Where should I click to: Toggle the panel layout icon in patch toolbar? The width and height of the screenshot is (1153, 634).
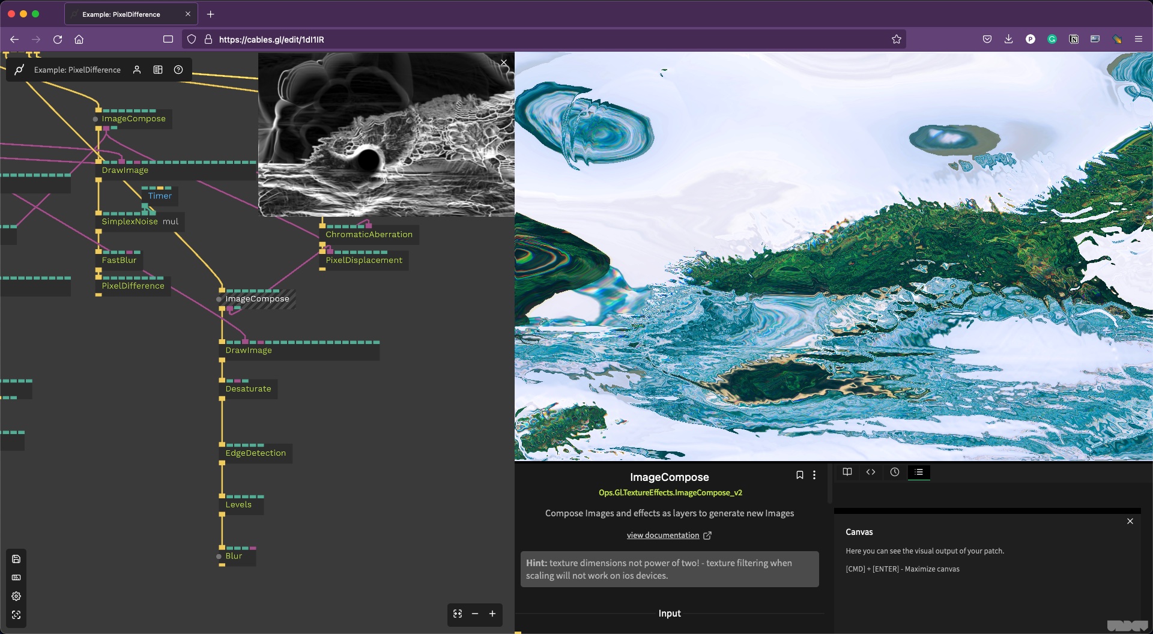click(x=158, y=70)
